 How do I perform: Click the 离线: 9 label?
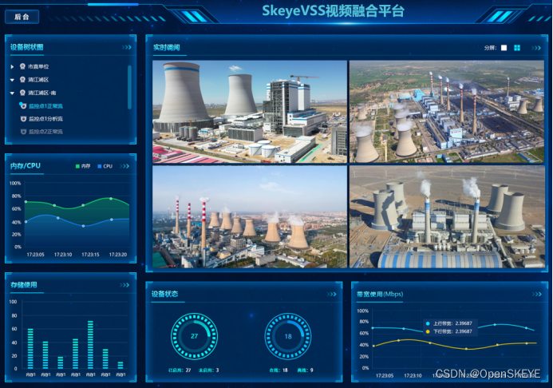[305, 370]
